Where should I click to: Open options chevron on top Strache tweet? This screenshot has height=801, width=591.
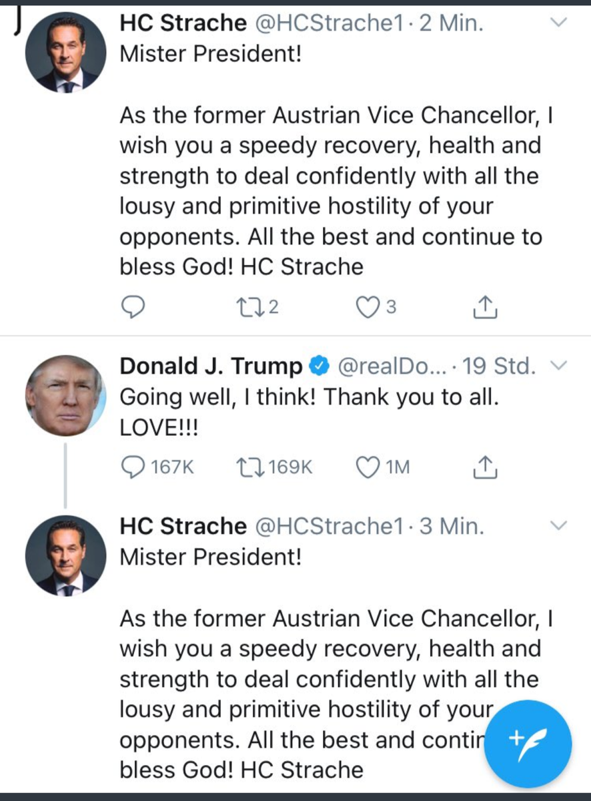click(x=560, y=23)
